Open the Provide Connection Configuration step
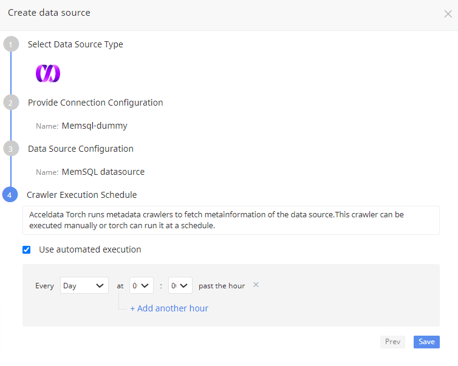Viewport: 458px width, 366px height. 95,103
